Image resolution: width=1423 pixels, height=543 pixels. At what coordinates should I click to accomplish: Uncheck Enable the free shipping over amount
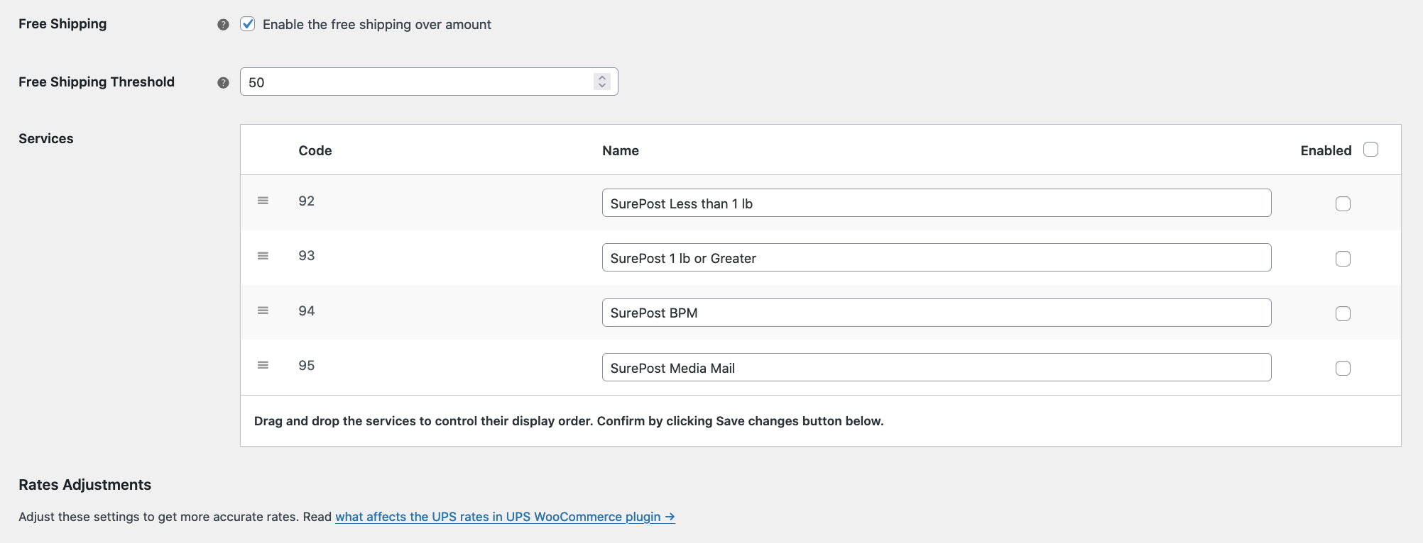coord(248,24)
